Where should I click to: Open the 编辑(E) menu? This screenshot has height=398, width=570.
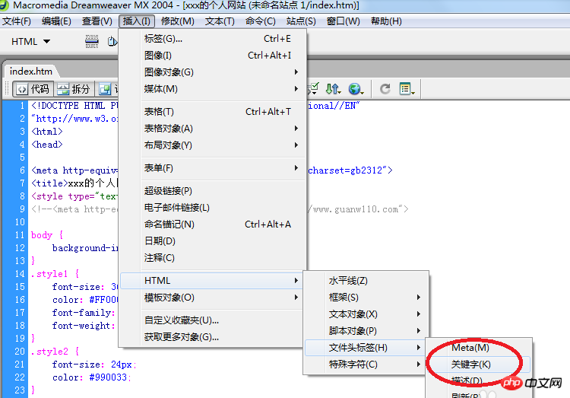(56, 21)
